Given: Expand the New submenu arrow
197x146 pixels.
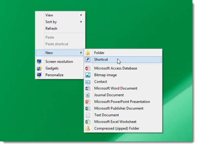Looking at the screenshot, I should [81, 53].
